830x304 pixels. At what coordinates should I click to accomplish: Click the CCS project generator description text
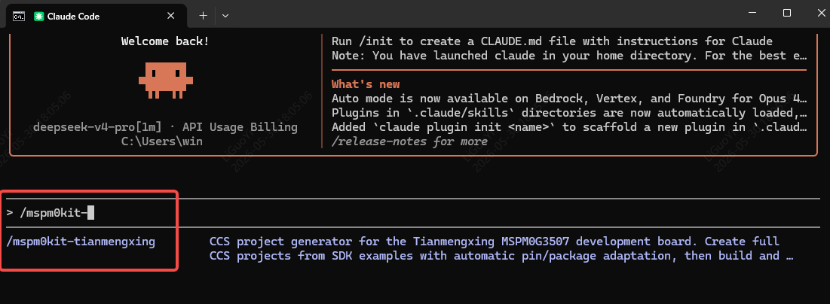[501, 249]
